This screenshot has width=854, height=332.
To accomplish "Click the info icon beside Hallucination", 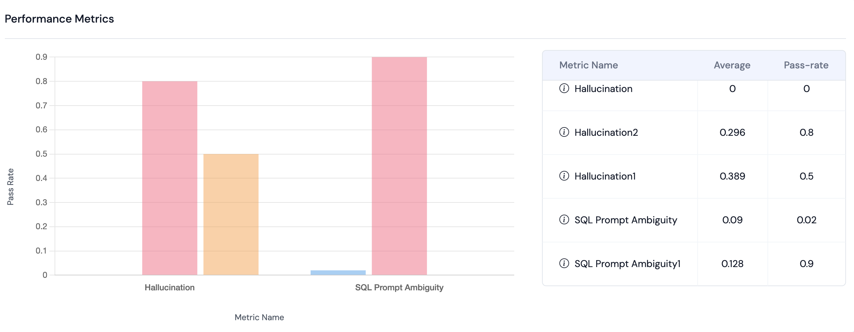I will (x=564, y=89).
